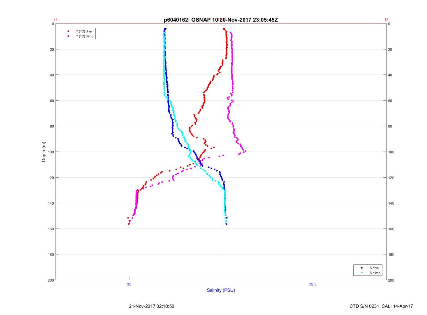This screenshot has height=315, width=427.
Task: Click the 20 tick on the right depth axis
Action: tap(390, 49)
